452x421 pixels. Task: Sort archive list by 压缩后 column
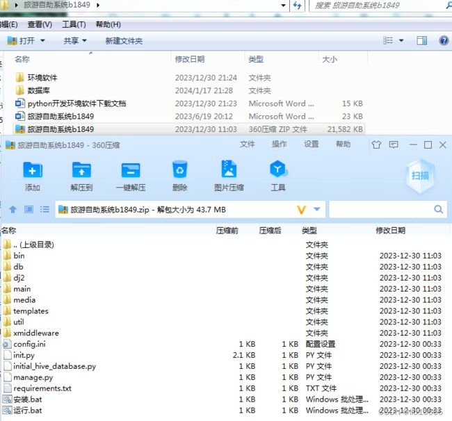click(x=270, y=231)
